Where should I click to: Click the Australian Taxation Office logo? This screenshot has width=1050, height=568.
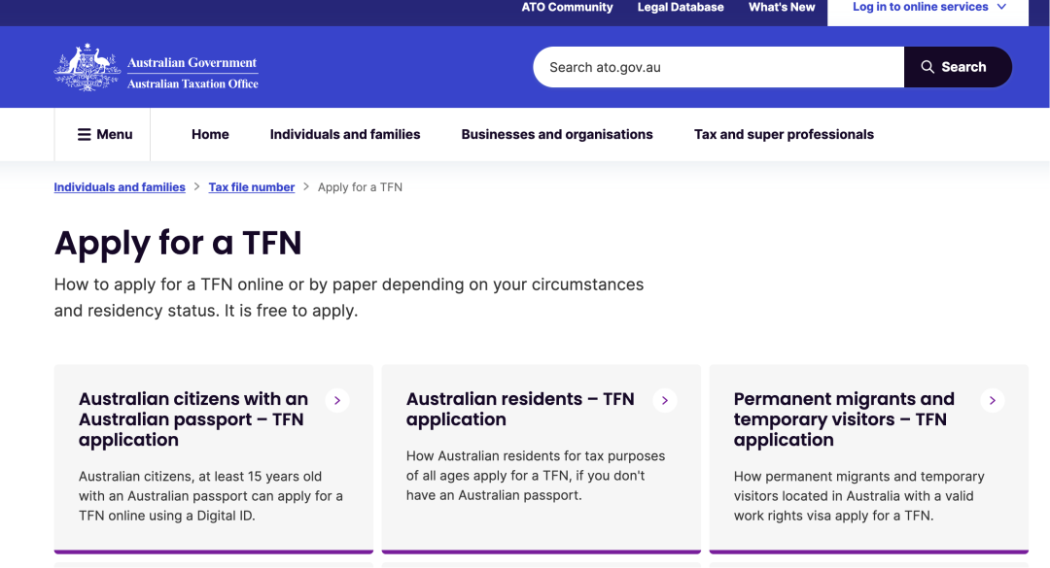tap(157, 67)
